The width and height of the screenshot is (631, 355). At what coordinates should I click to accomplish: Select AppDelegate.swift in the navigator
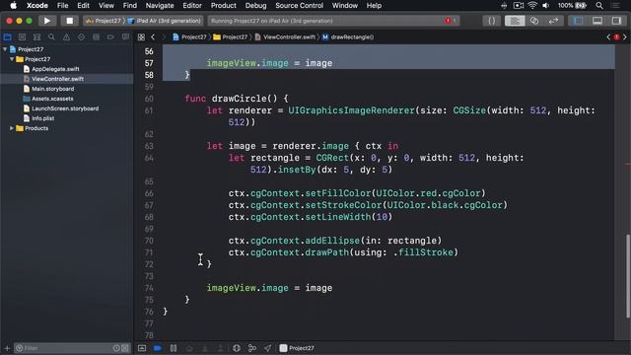[55, 69]
